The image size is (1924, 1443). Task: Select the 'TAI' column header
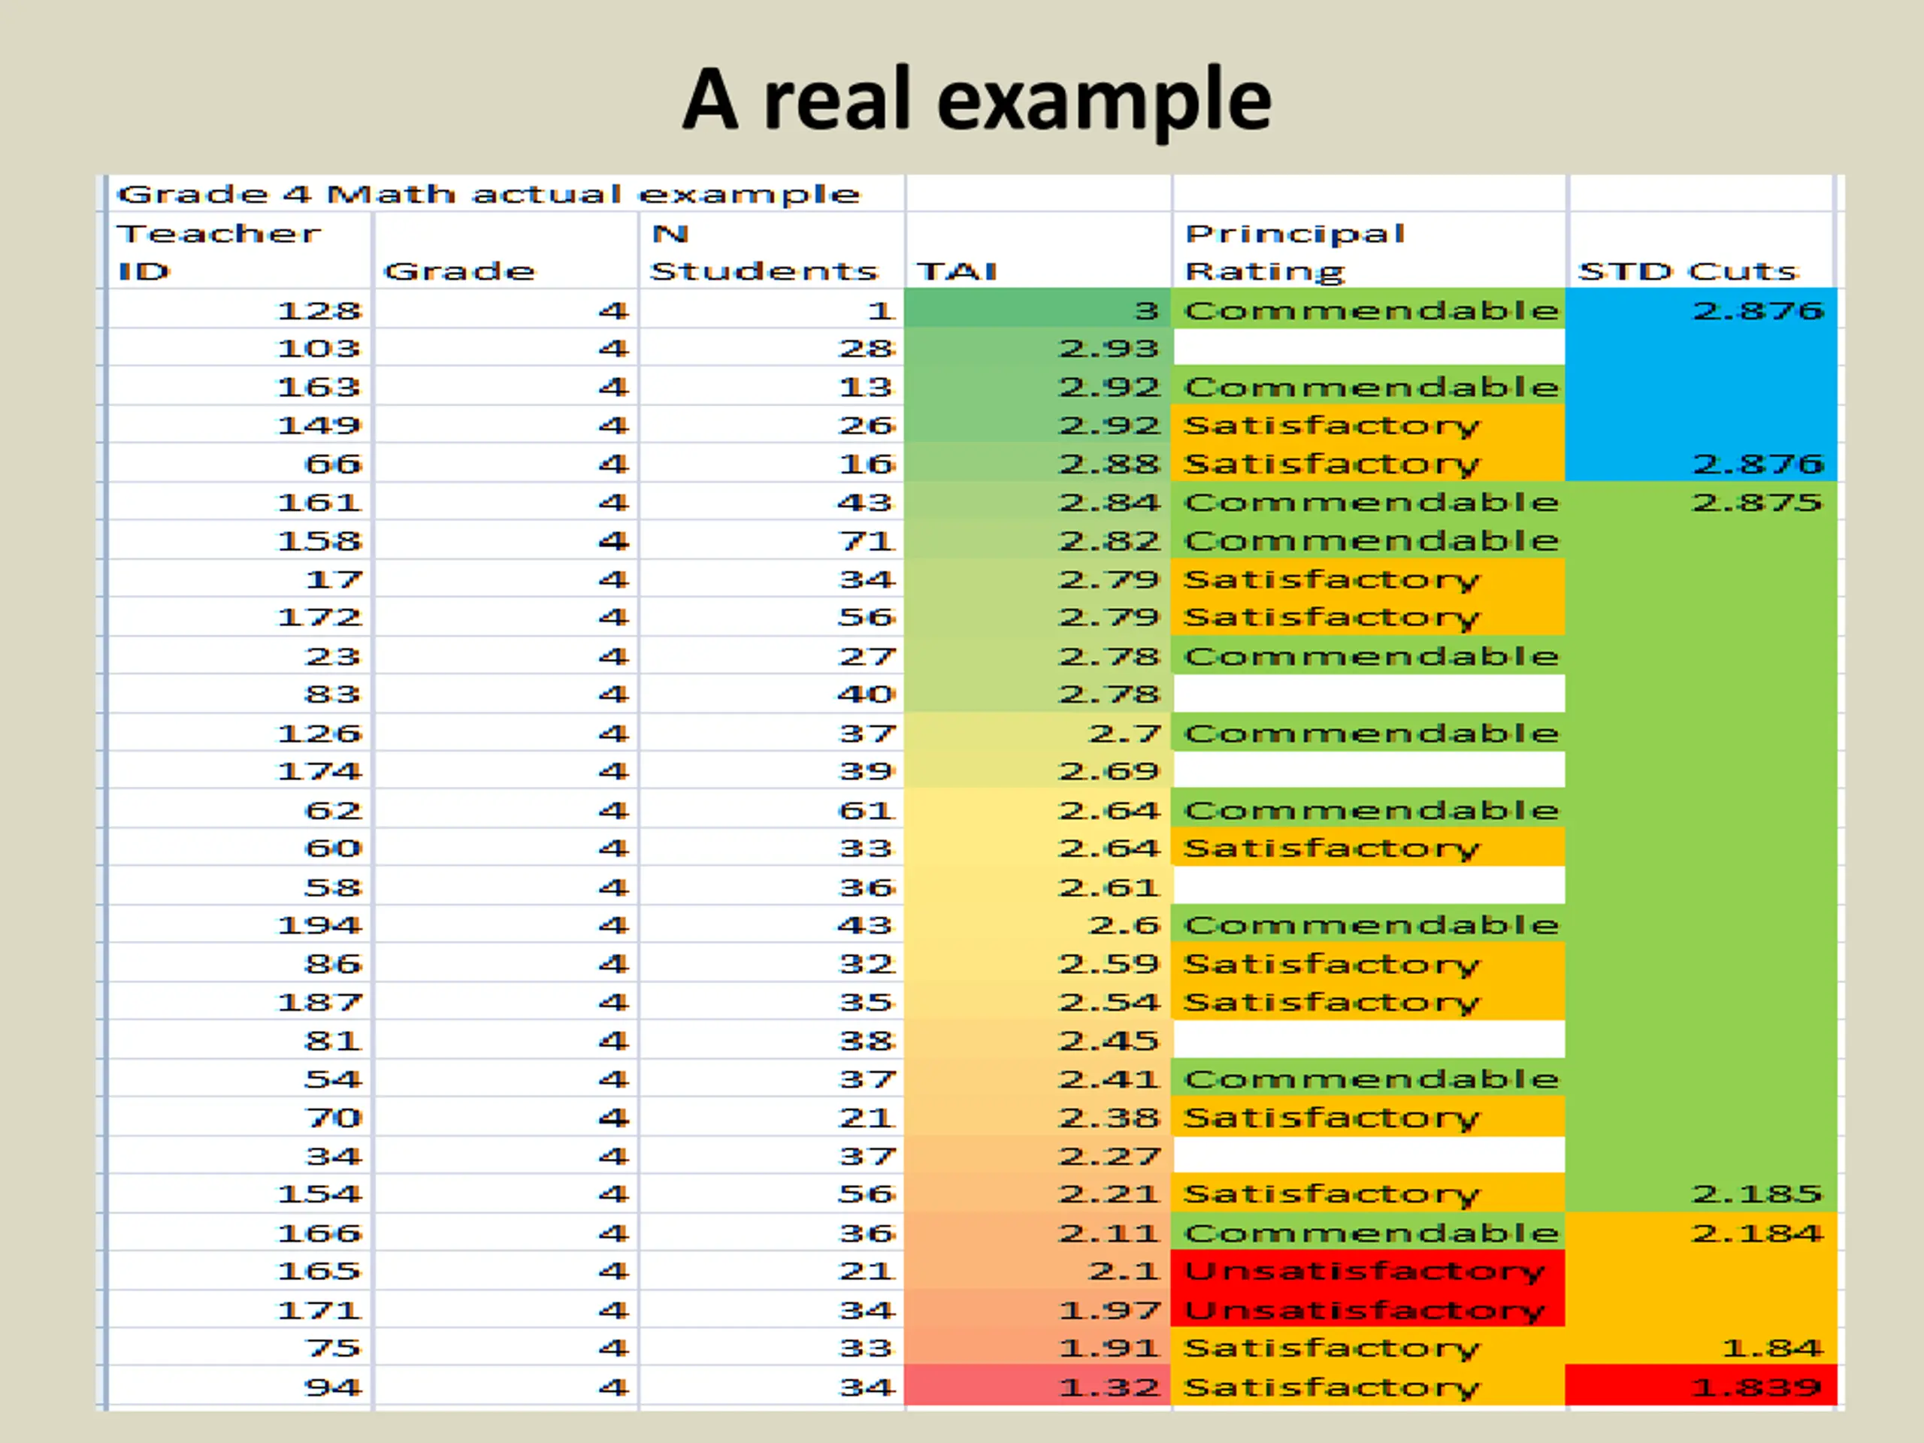pyautogui.click(x=1038, y=250)
